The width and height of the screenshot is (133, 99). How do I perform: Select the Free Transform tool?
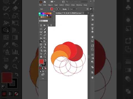[x=45, y=38]
